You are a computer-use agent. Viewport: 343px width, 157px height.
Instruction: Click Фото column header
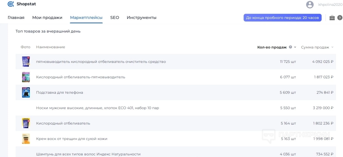pyautogui.click(x=25, y=47)
